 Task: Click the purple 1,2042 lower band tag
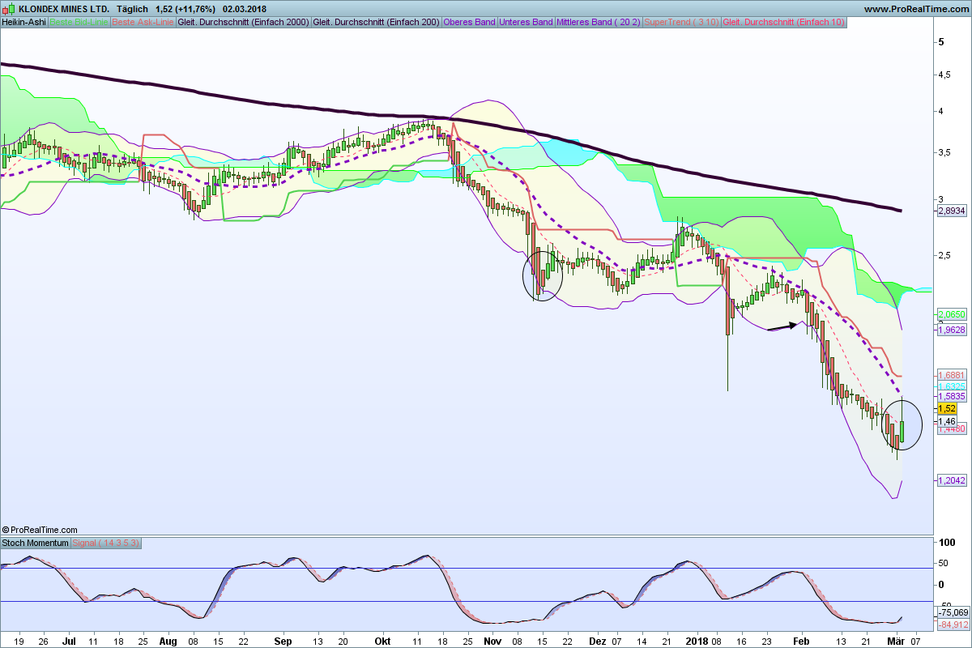tap(951, 480)
